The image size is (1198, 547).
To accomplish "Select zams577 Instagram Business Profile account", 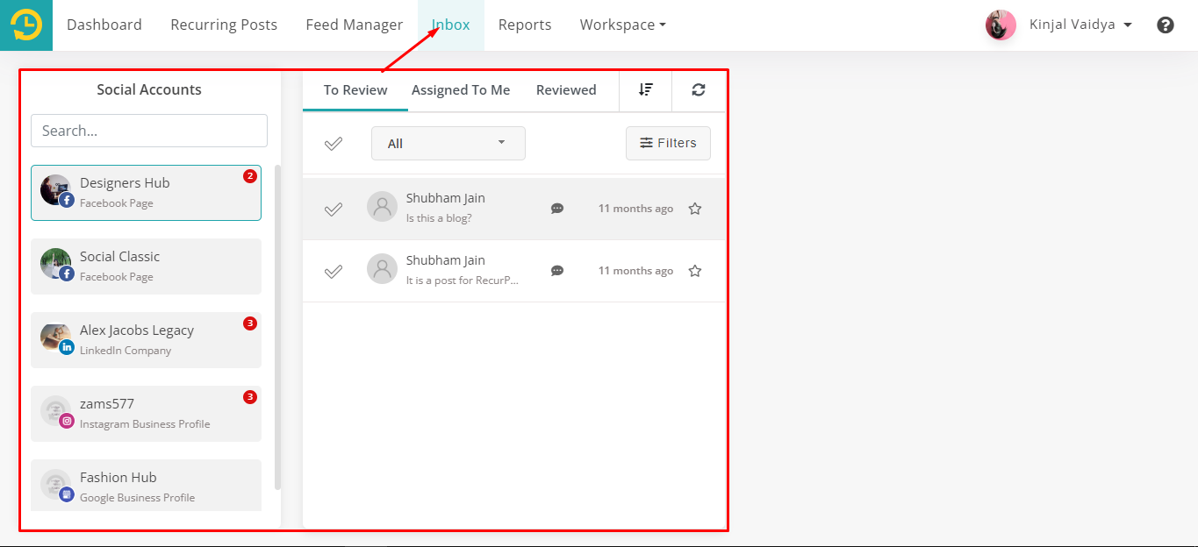I will (146, 413).
